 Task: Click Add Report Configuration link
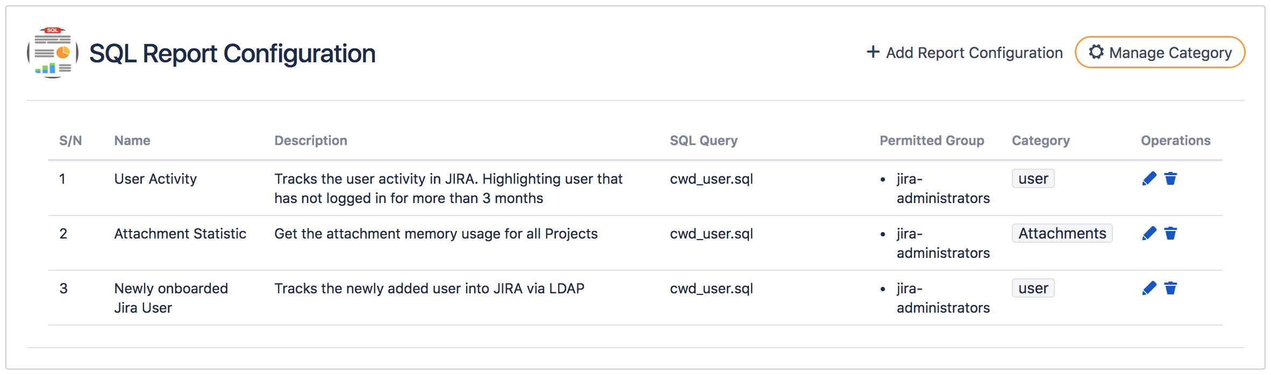point(974,53)
